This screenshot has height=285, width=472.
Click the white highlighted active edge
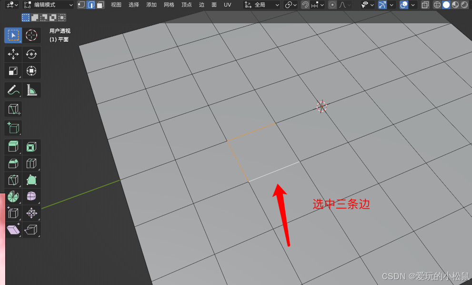(274, 171)
